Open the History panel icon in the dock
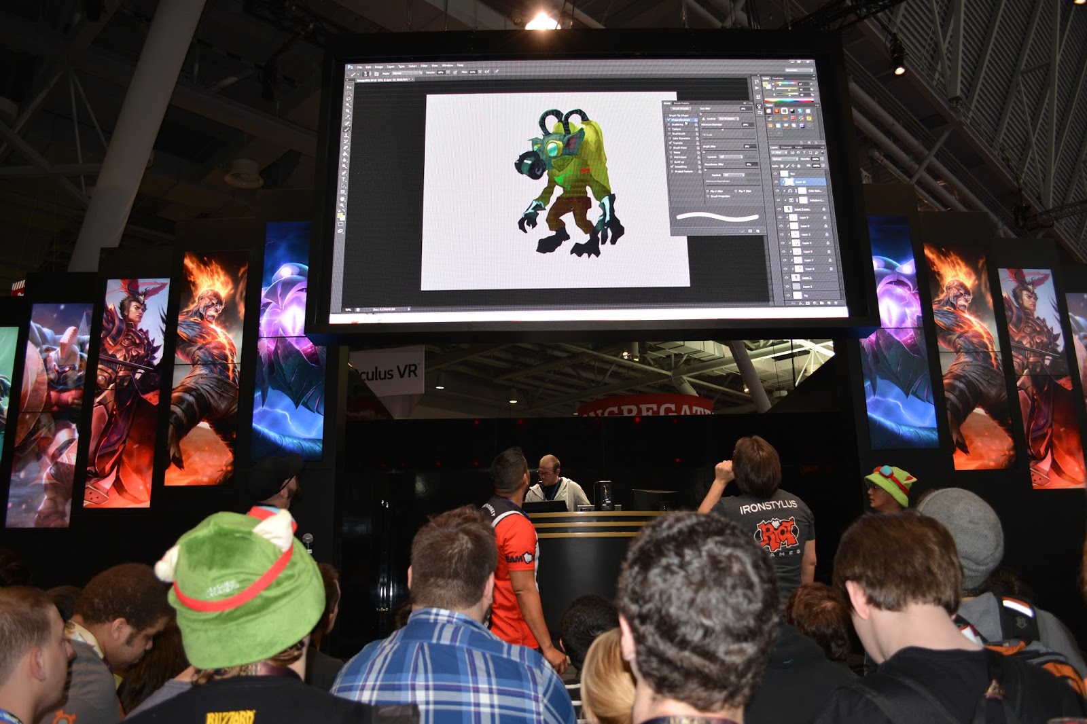Screen dimensions: 1087x724 (x=758, y=83)
